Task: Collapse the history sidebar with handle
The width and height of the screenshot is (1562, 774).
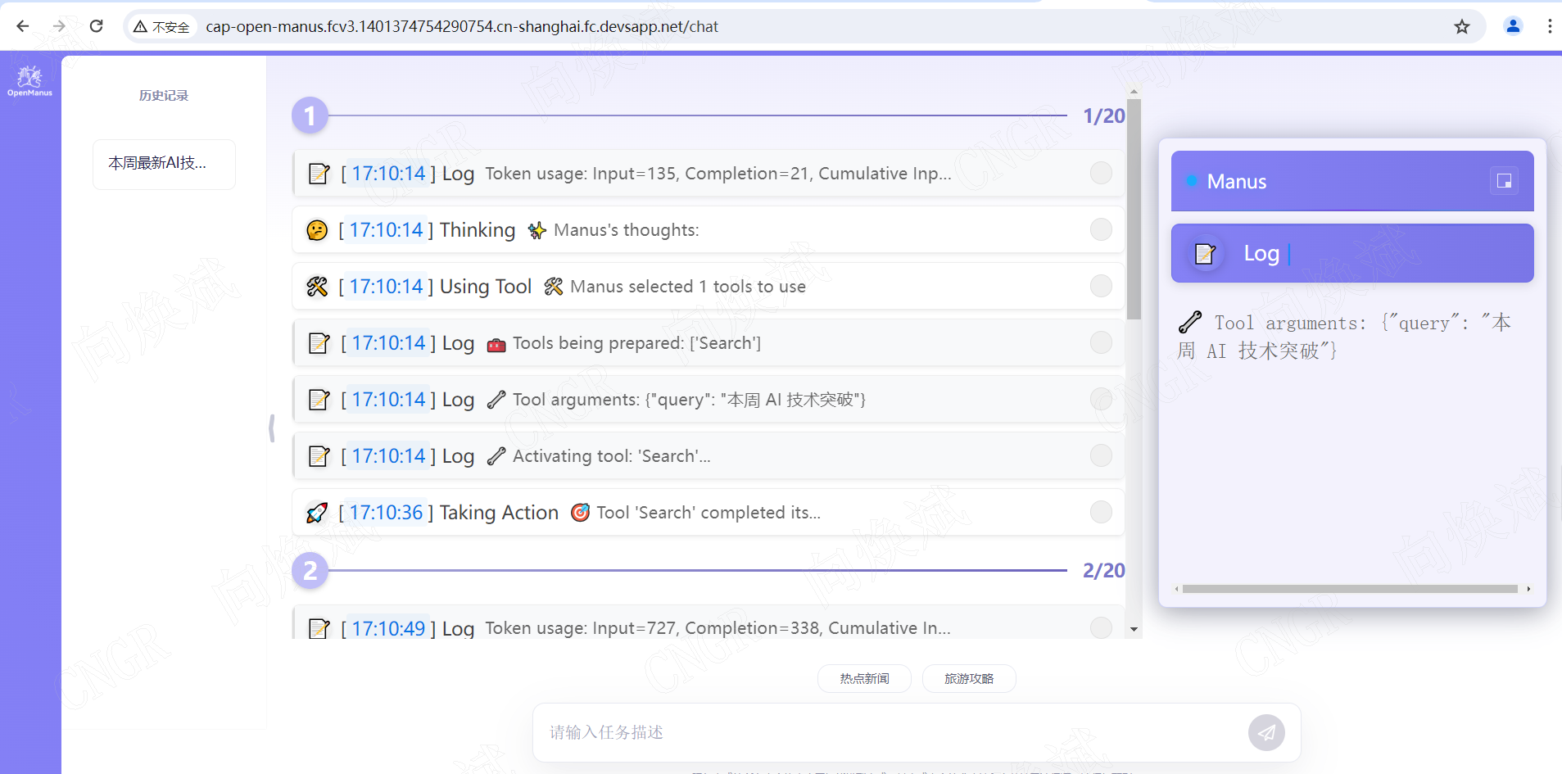Action: pyautogui.click(x=271, y=428)
